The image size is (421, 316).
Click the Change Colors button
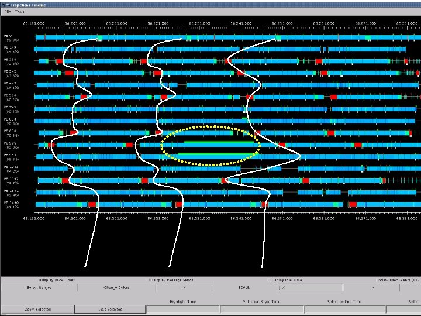click(116, 287)
